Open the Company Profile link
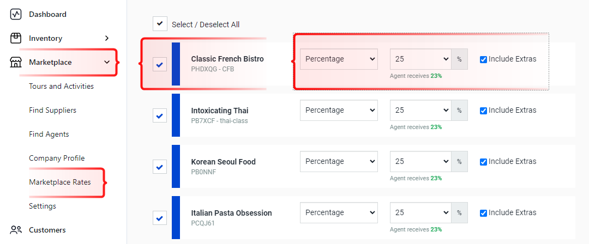This screenshot has width=589, height=244. [57, 158]
